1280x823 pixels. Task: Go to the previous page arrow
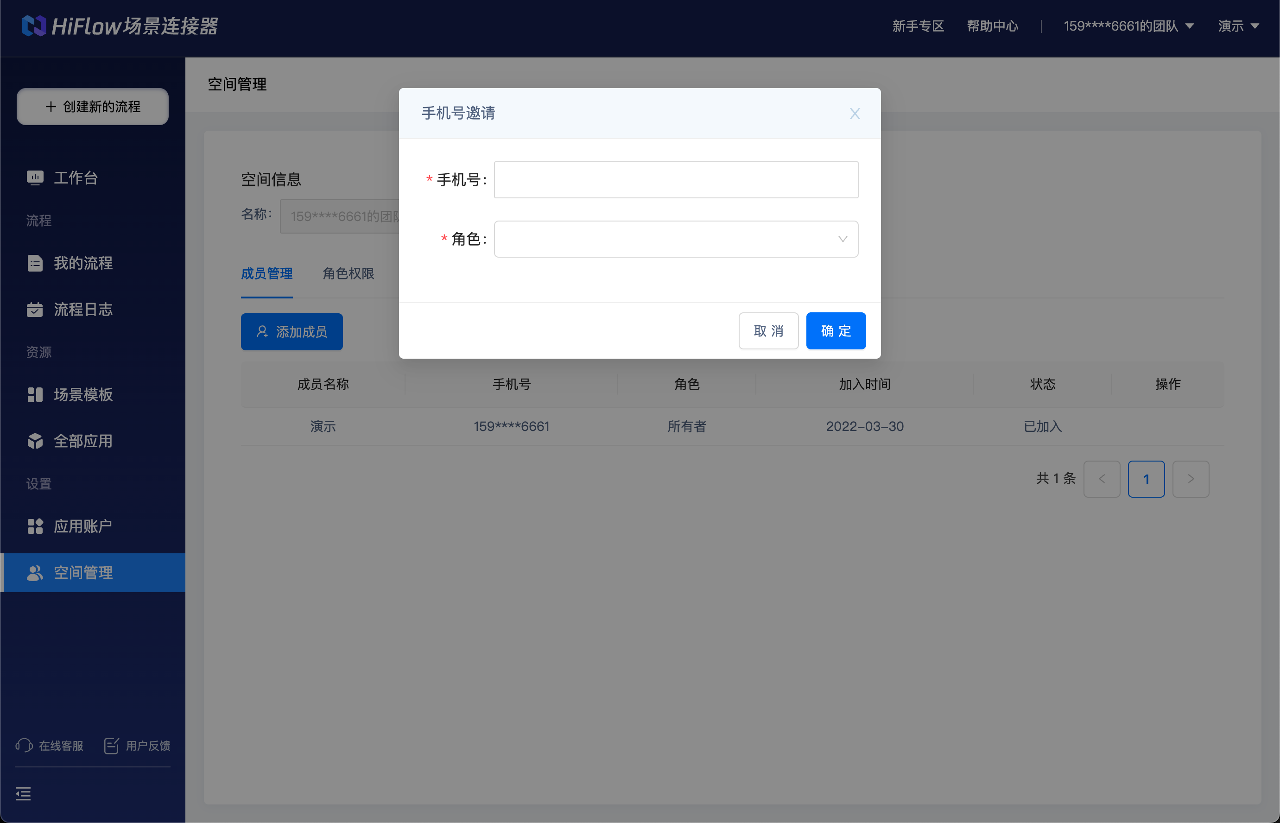[1102, 479]
